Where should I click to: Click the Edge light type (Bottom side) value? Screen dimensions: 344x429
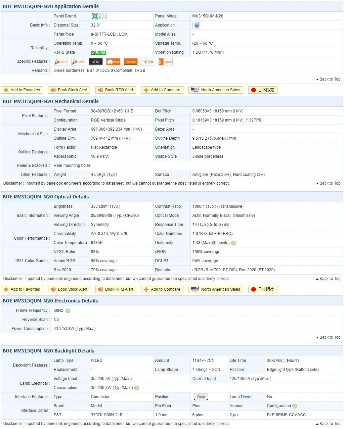click(293, 370)
